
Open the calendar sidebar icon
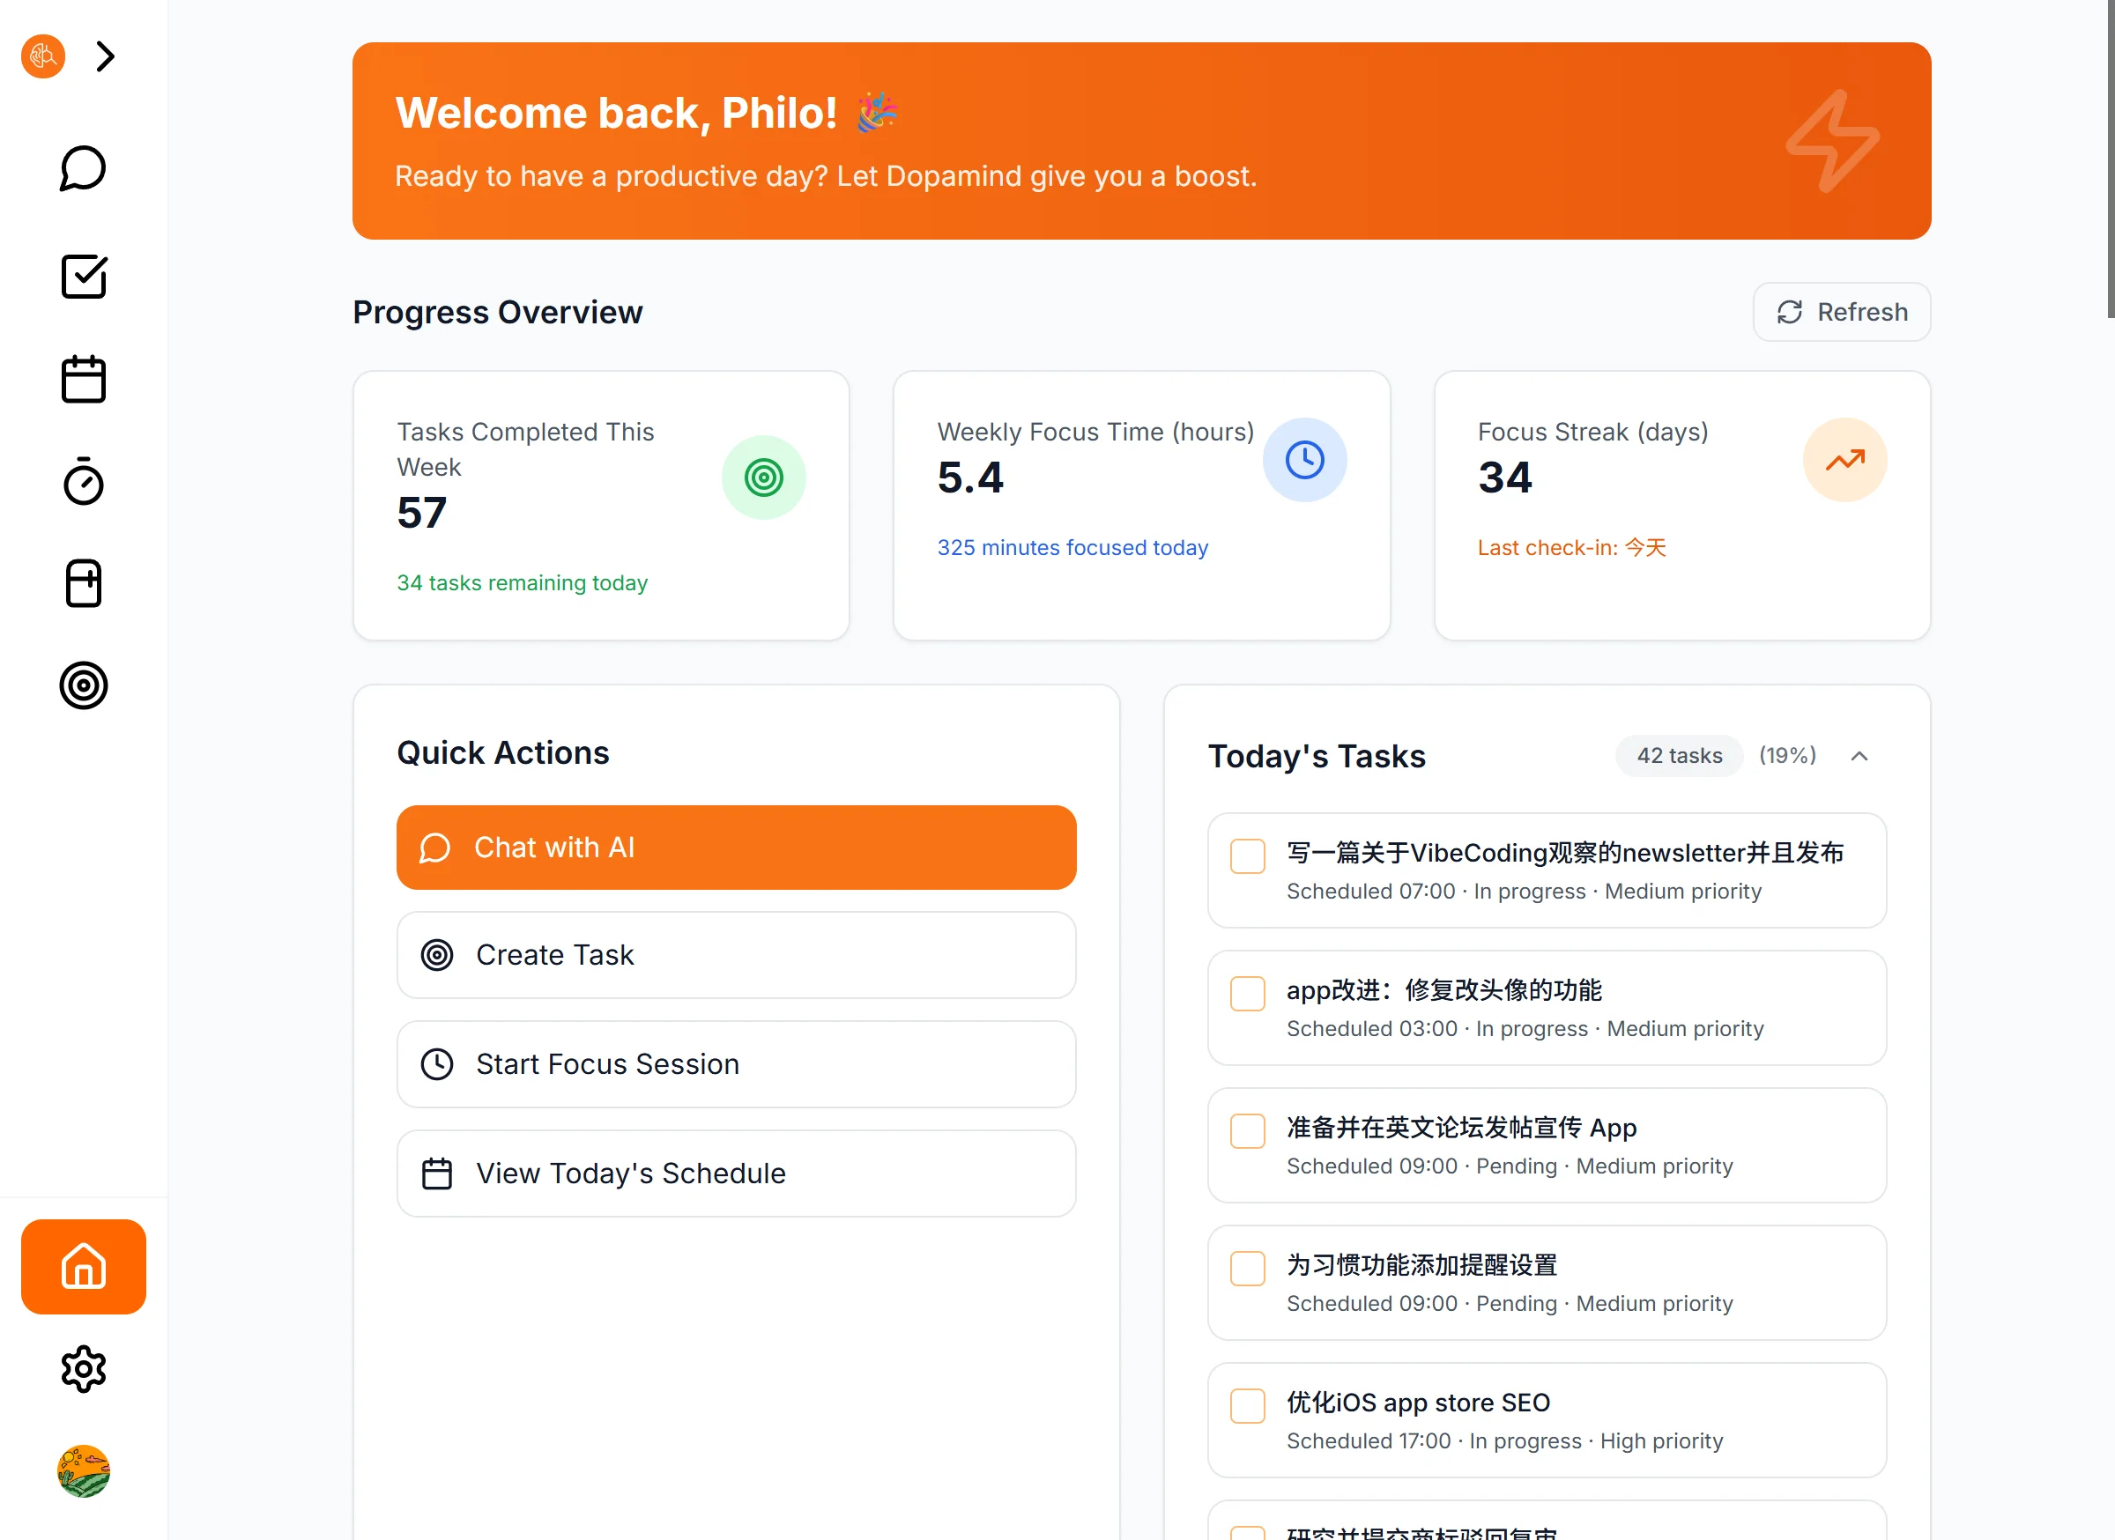pos(83,380)
